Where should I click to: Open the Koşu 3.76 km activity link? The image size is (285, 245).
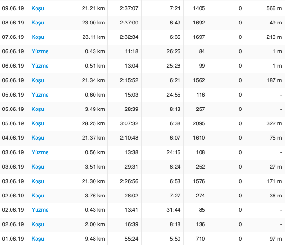[37, 196]
